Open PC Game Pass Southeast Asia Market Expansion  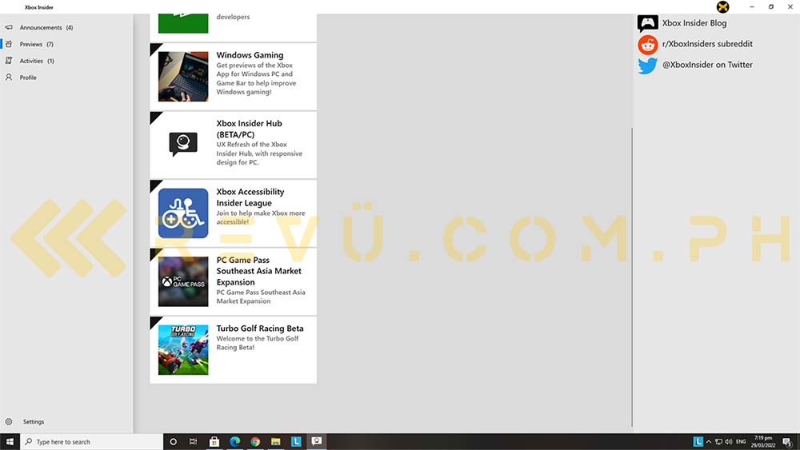(x=258, y=271)
